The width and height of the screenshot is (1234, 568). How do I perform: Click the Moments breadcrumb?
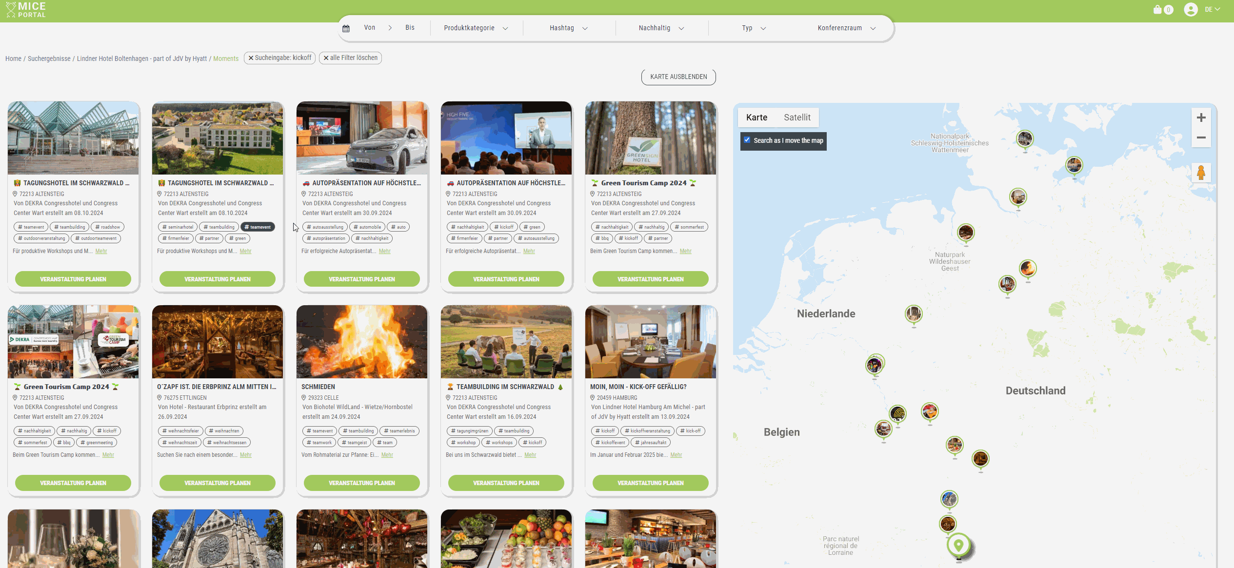pos(226,59)
